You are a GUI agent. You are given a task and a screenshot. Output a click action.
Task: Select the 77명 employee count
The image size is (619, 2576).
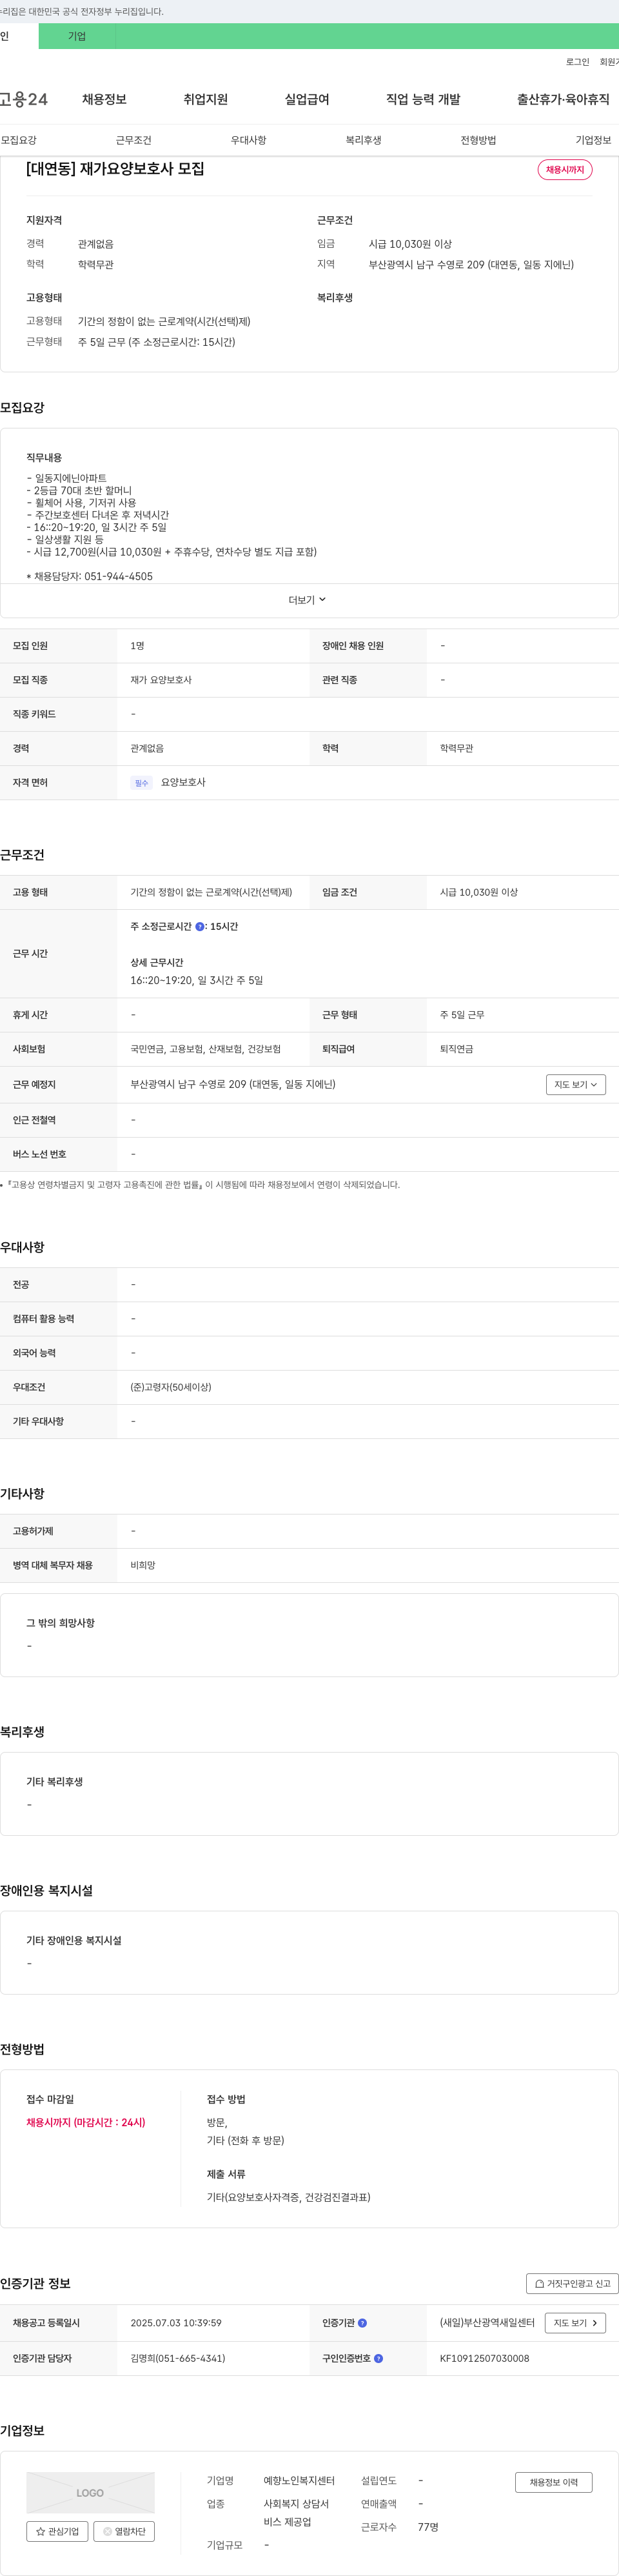click(428, 2527)
